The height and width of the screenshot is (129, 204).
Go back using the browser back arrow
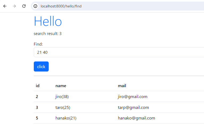[x=5, y=6]
